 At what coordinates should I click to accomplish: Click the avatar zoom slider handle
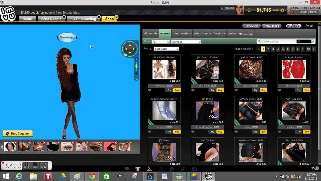(x=136, y=66)
